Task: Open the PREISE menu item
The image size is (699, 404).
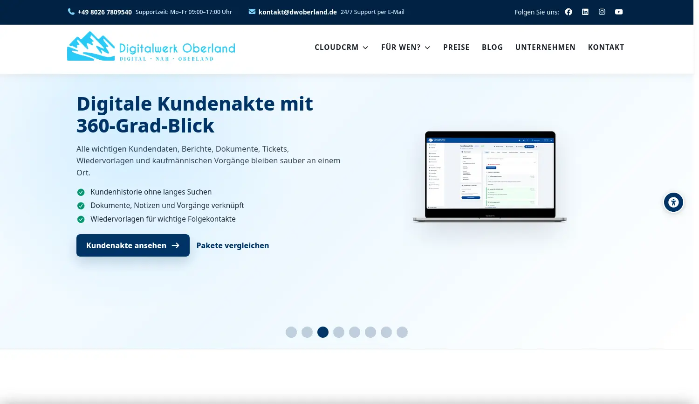Action: click(456, 47)
